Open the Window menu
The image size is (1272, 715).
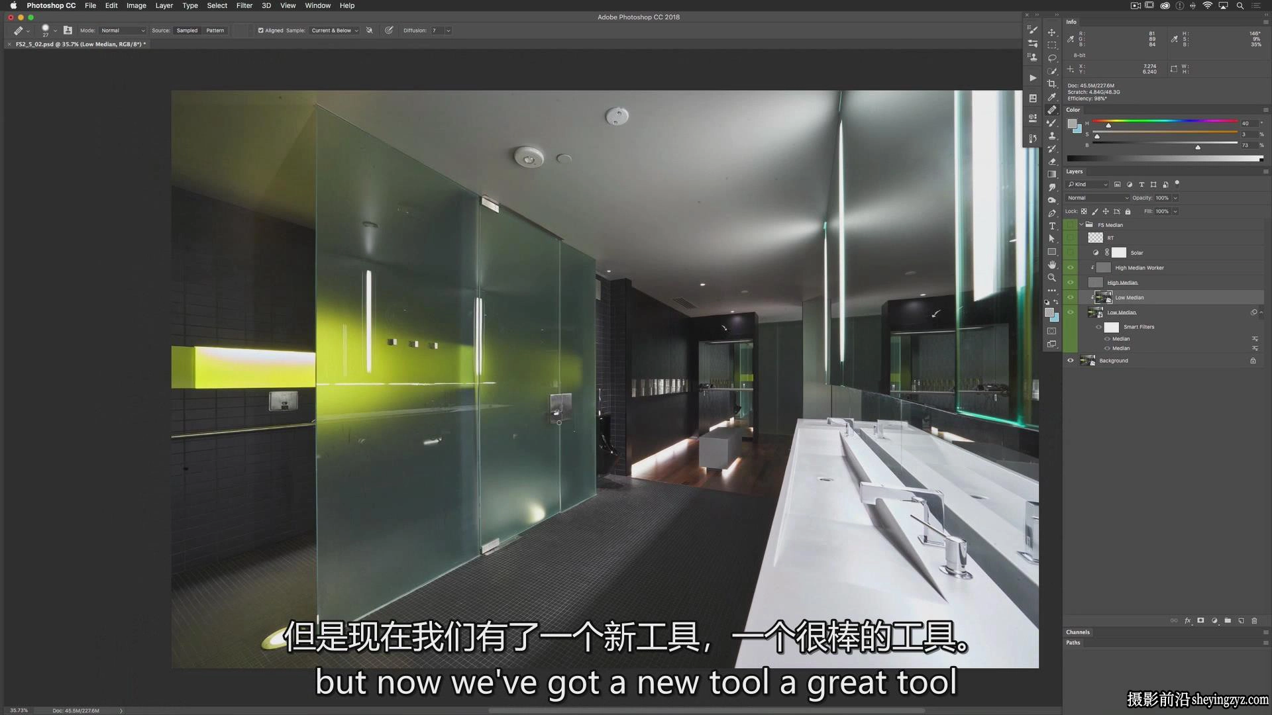pyautogui.click(x=318, y=5)
